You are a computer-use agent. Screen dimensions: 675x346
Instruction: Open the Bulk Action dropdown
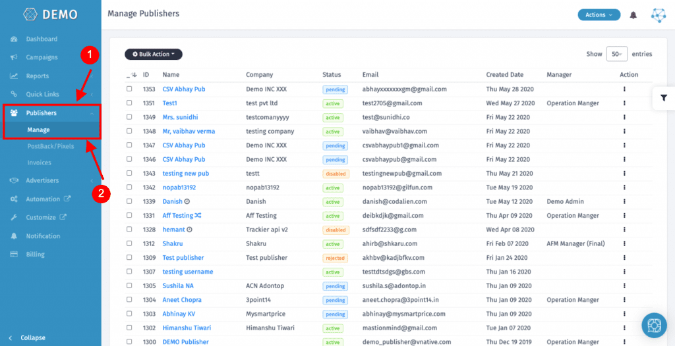click(154, 55)
